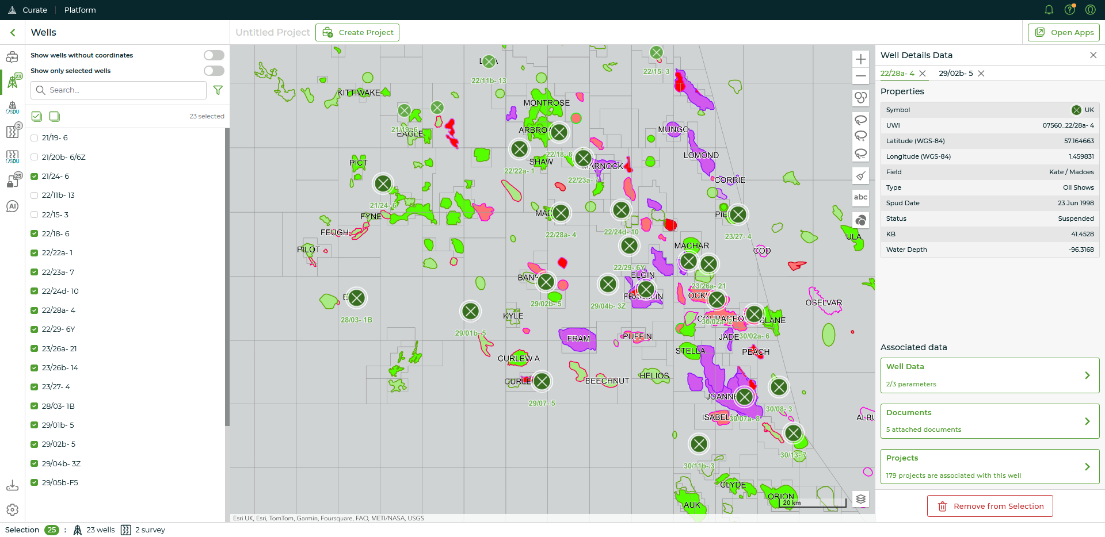The image size is (1105, 537).
Task: Click the 28/03- 1B well marker on map
Action: pos(357,298)
